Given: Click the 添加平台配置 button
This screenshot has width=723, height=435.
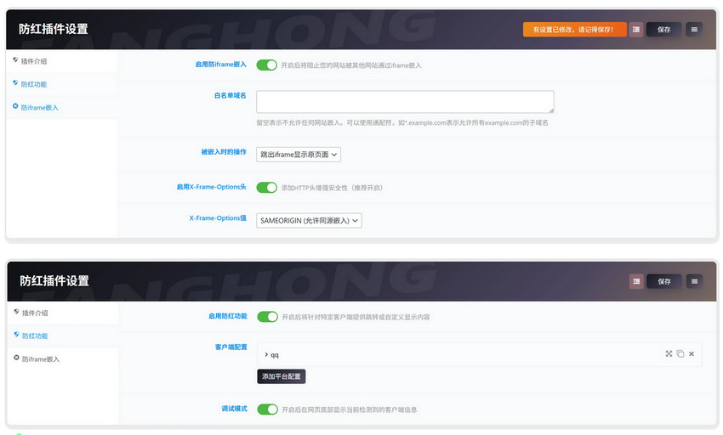Looking at the screenshot, I should 282,376.
